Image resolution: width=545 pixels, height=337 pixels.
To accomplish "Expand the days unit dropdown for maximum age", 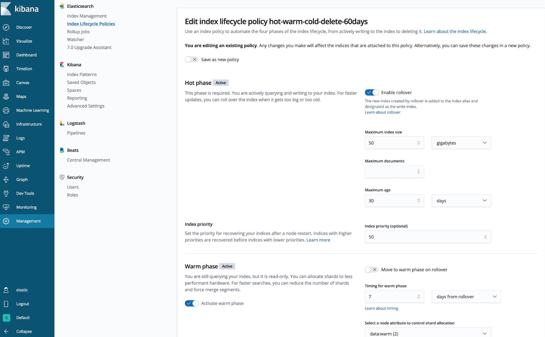I will point(461,200).
